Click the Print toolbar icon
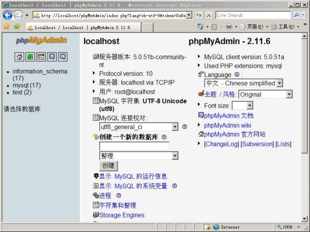The image size is (310, 232). pyautogui.click(x=229, y=27)
